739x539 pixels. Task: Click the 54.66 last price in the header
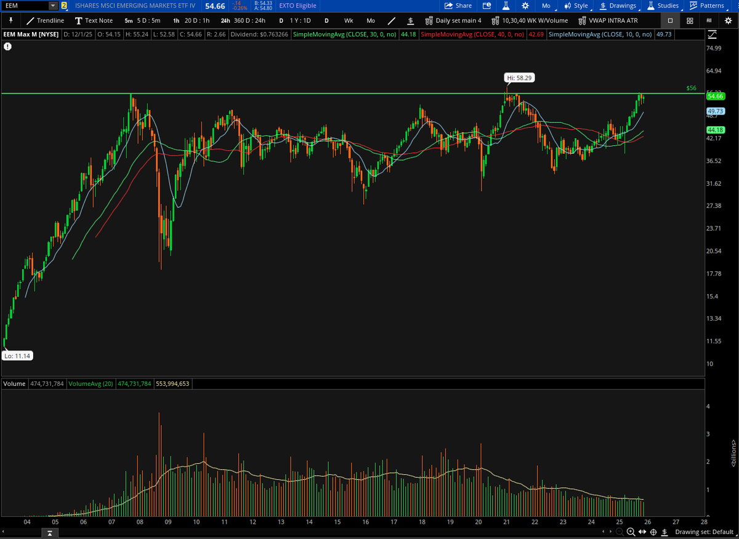(x=215, y=6)
